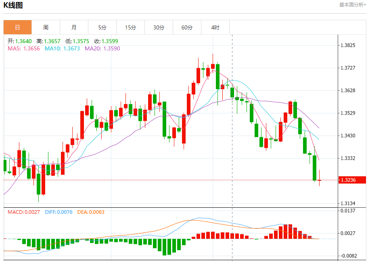Click the DEA value label
This screenshot has width=368, height=261.
coord(91,212)
